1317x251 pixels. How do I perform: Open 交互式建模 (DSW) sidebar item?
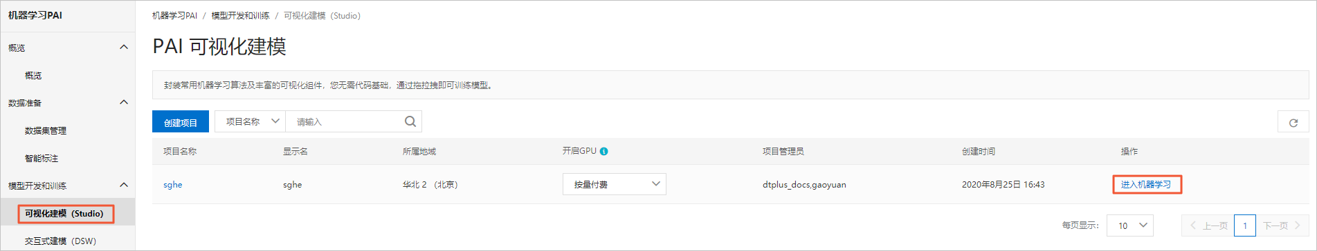(x=61, y=241)
